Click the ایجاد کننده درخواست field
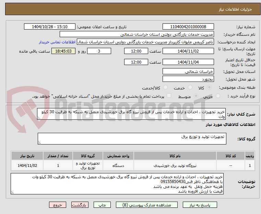The image size is (261, 214). pyautogui.click(x=145, y=42)
